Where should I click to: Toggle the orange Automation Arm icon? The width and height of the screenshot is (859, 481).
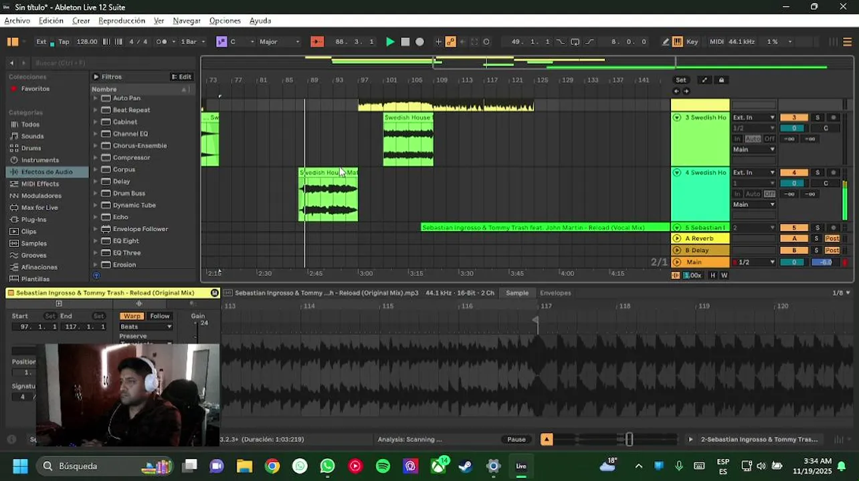(x=451, y=41)
